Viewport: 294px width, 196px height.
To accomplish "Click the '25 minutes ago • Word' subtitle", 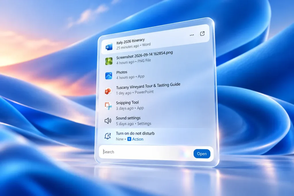I will tap(133, 46).
